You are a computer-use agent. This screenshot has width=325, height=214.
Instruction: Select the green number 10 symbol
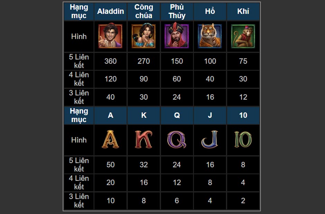243,139
